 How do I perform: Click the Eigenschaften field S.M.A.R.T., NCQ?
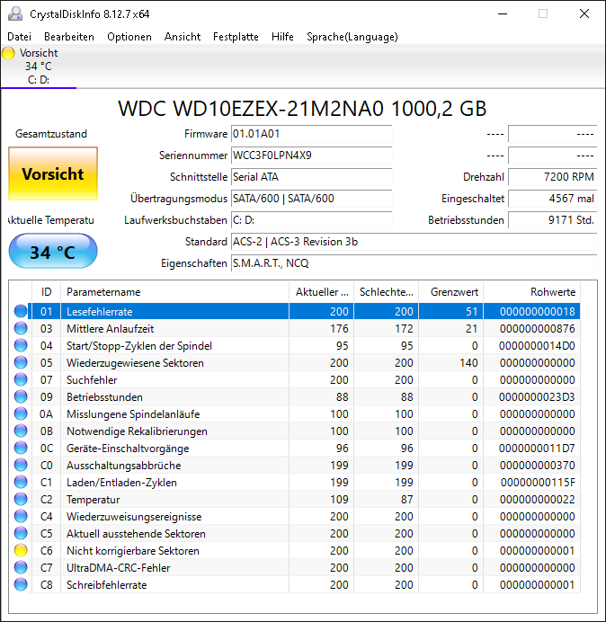414,263
